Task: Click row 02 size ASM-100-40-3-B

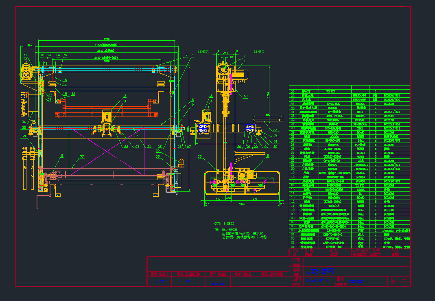Action: [x=334, y=243]
